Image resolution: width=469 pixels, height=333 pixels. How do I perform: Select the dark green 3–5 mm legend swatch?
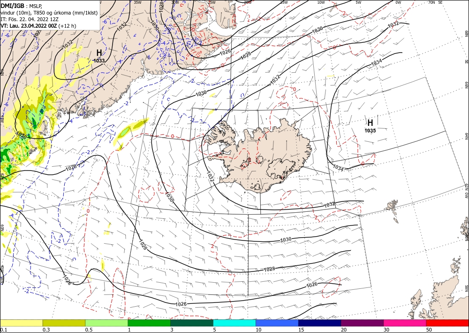click(x=192, y=323)
